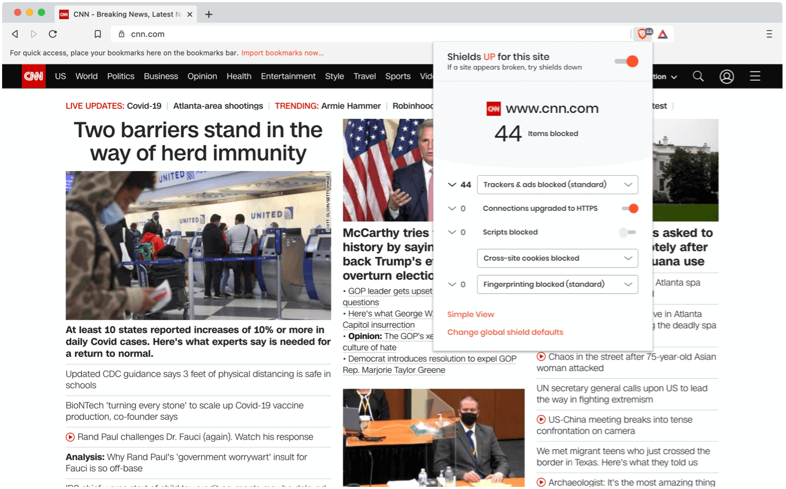The image size is (786, 489).
Task: Open Brave Rewards triangle icon
Action: (x=663, y=34)
